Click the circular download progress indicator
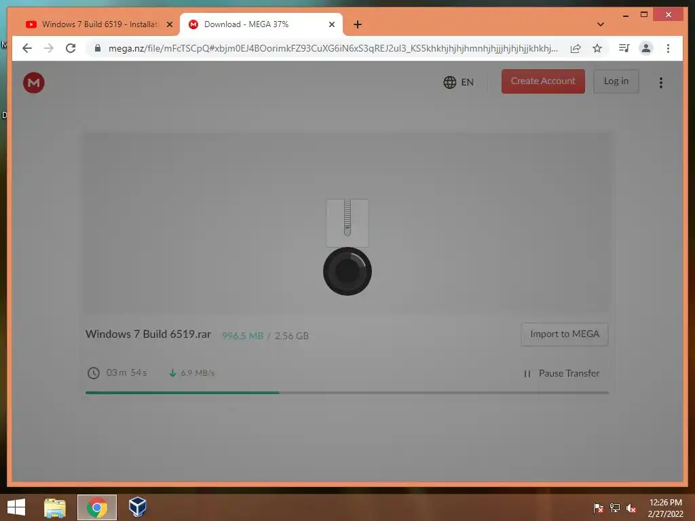This screenshot has height=521, width=695. point(347,271)
